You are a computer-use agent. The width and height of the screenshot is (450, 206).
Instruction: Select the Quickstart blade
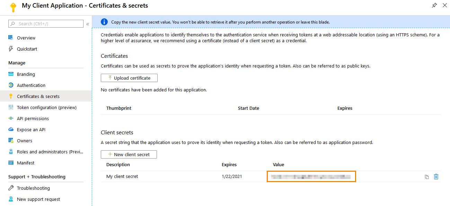click(x=26, y=49)
